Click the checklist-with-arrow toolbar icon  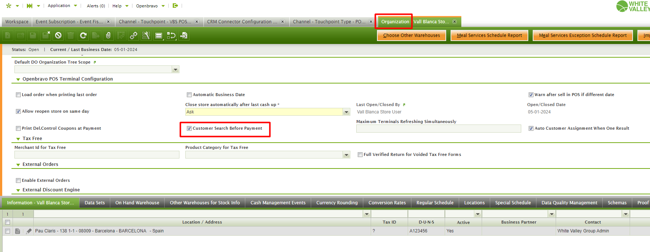tap(171, 35)
